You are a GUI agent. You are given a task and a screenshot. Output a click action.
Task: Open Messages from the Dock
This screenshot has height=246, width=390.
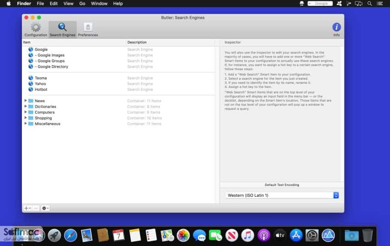[199, 235]
